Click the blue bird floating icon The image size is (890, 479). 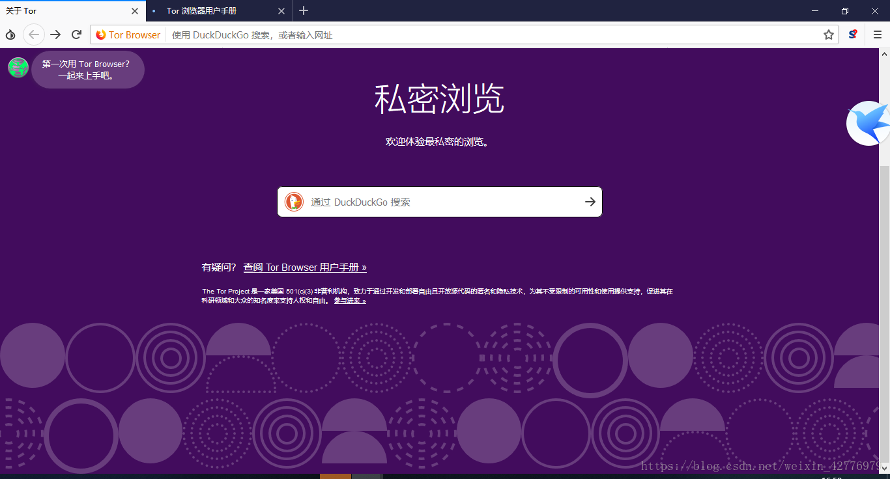tap(868, 123)
